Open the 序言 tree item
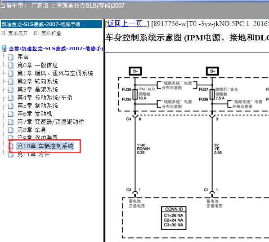The height and width of the screenshot is (242, 269). (23, 57)
